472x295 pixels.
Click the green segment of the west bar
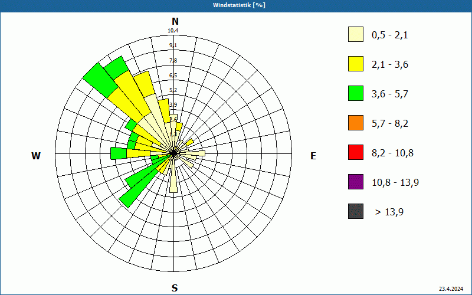coord(119,153)
